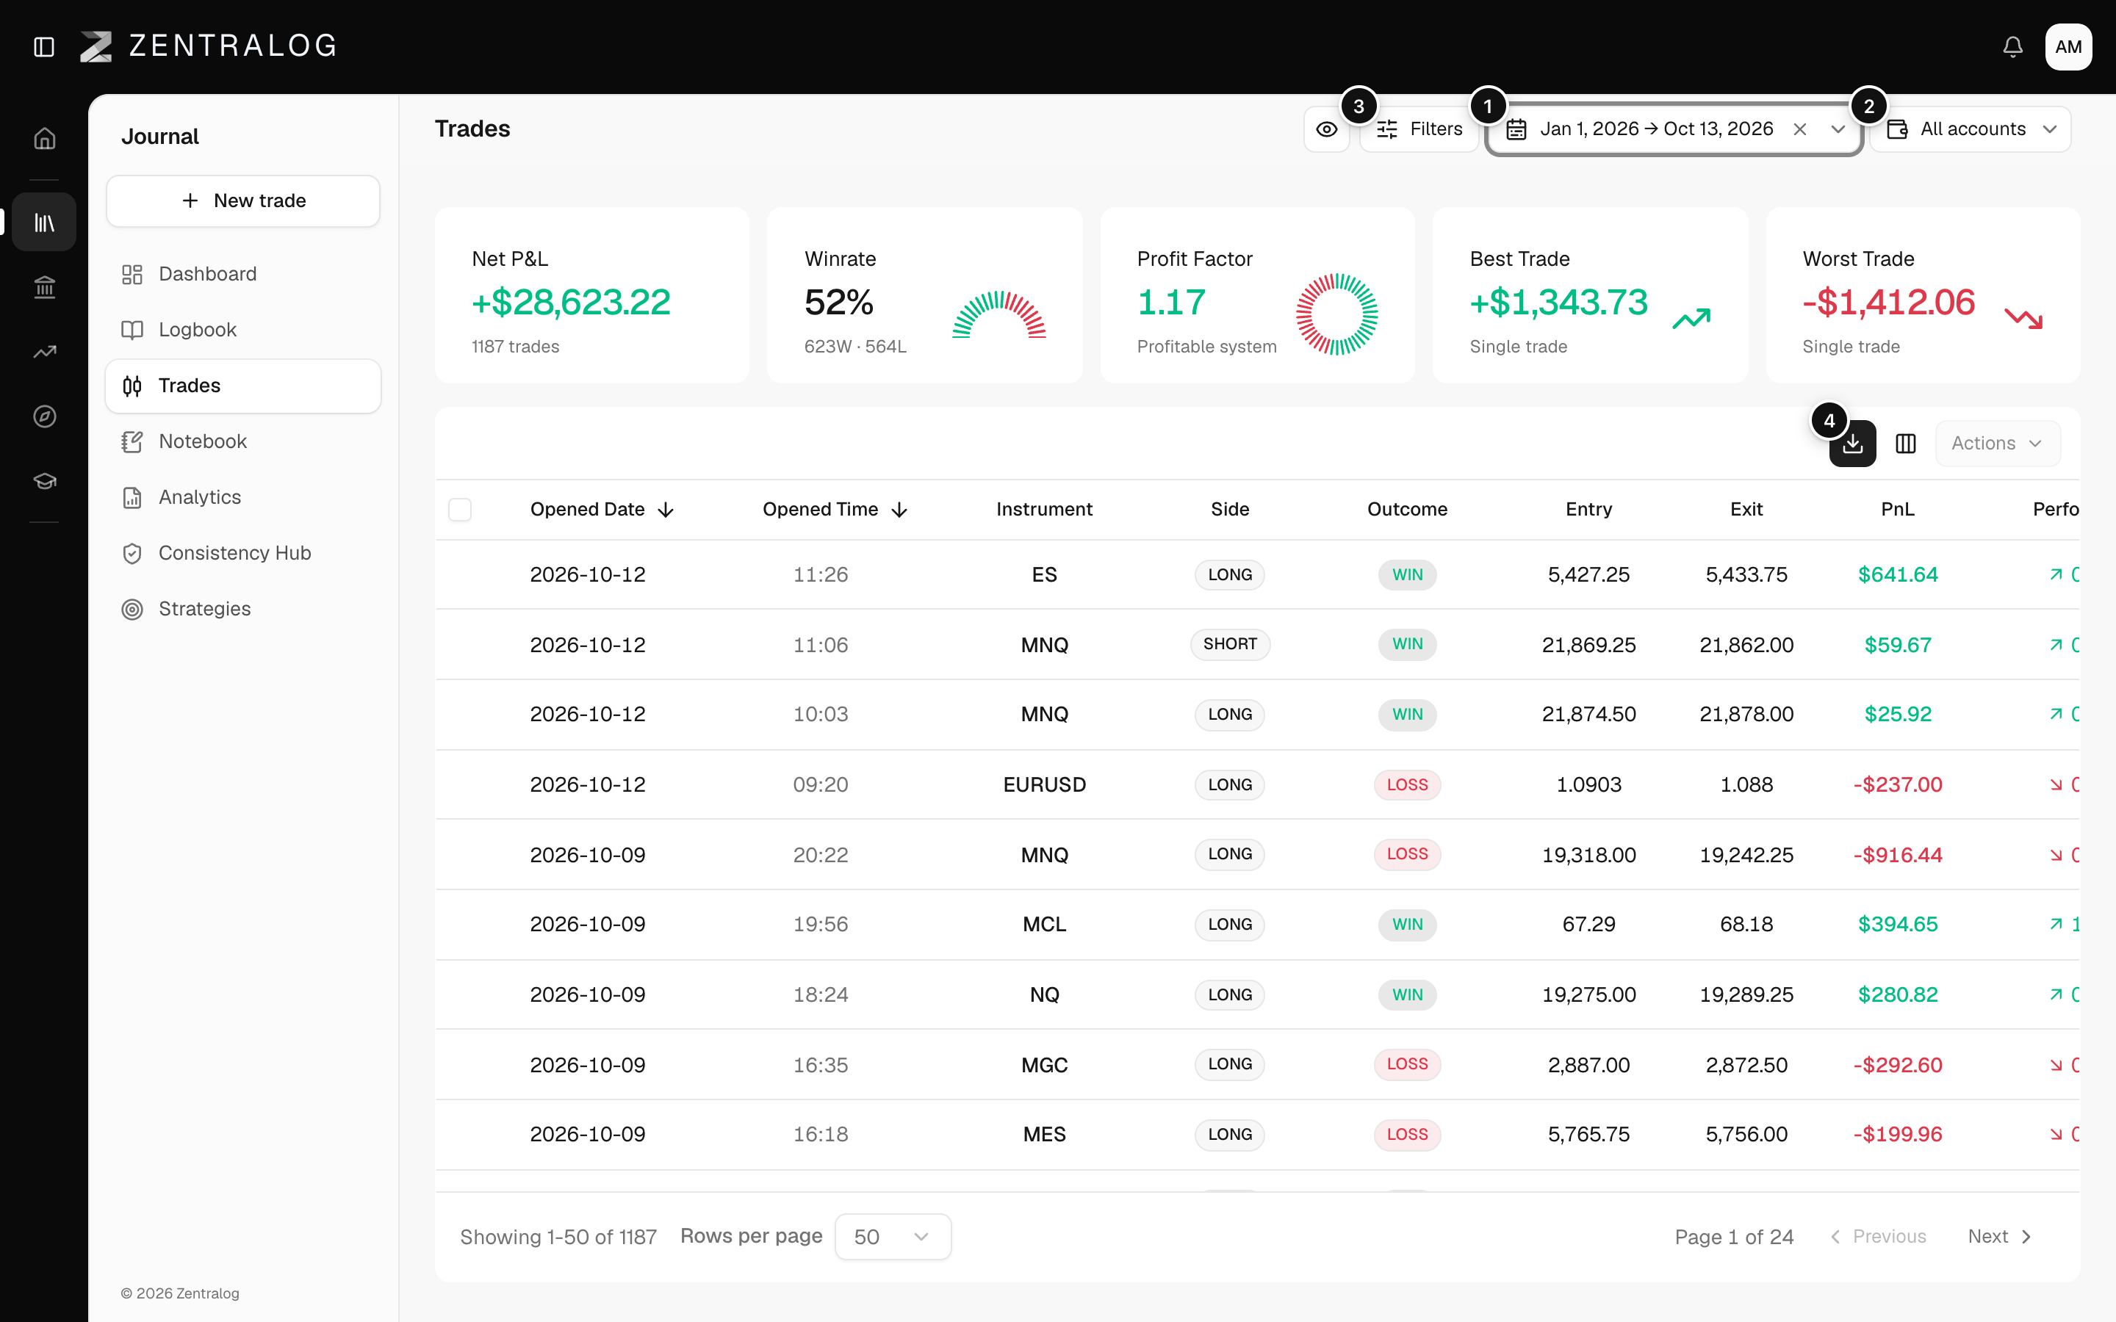2116x1322 pixels.
Task: Open the date range picker dropdown
Action: 1674,129
